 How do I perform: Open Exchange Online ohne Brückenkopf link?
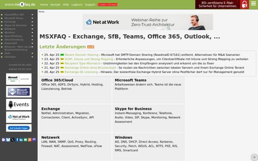[x=90, y=68]
